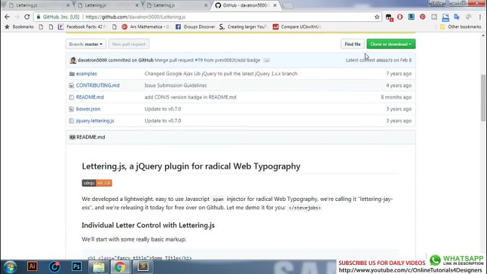Switch to the first Lettering.js tab
This screenshot has width=487, height=274.
(x=38, y=5)
